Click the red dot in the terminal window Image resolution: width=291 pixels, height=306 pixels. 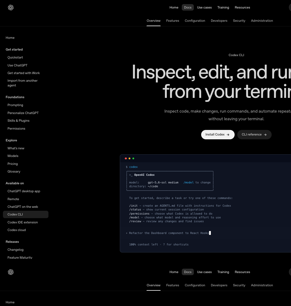pyautogui.click(x=126, y=158)
